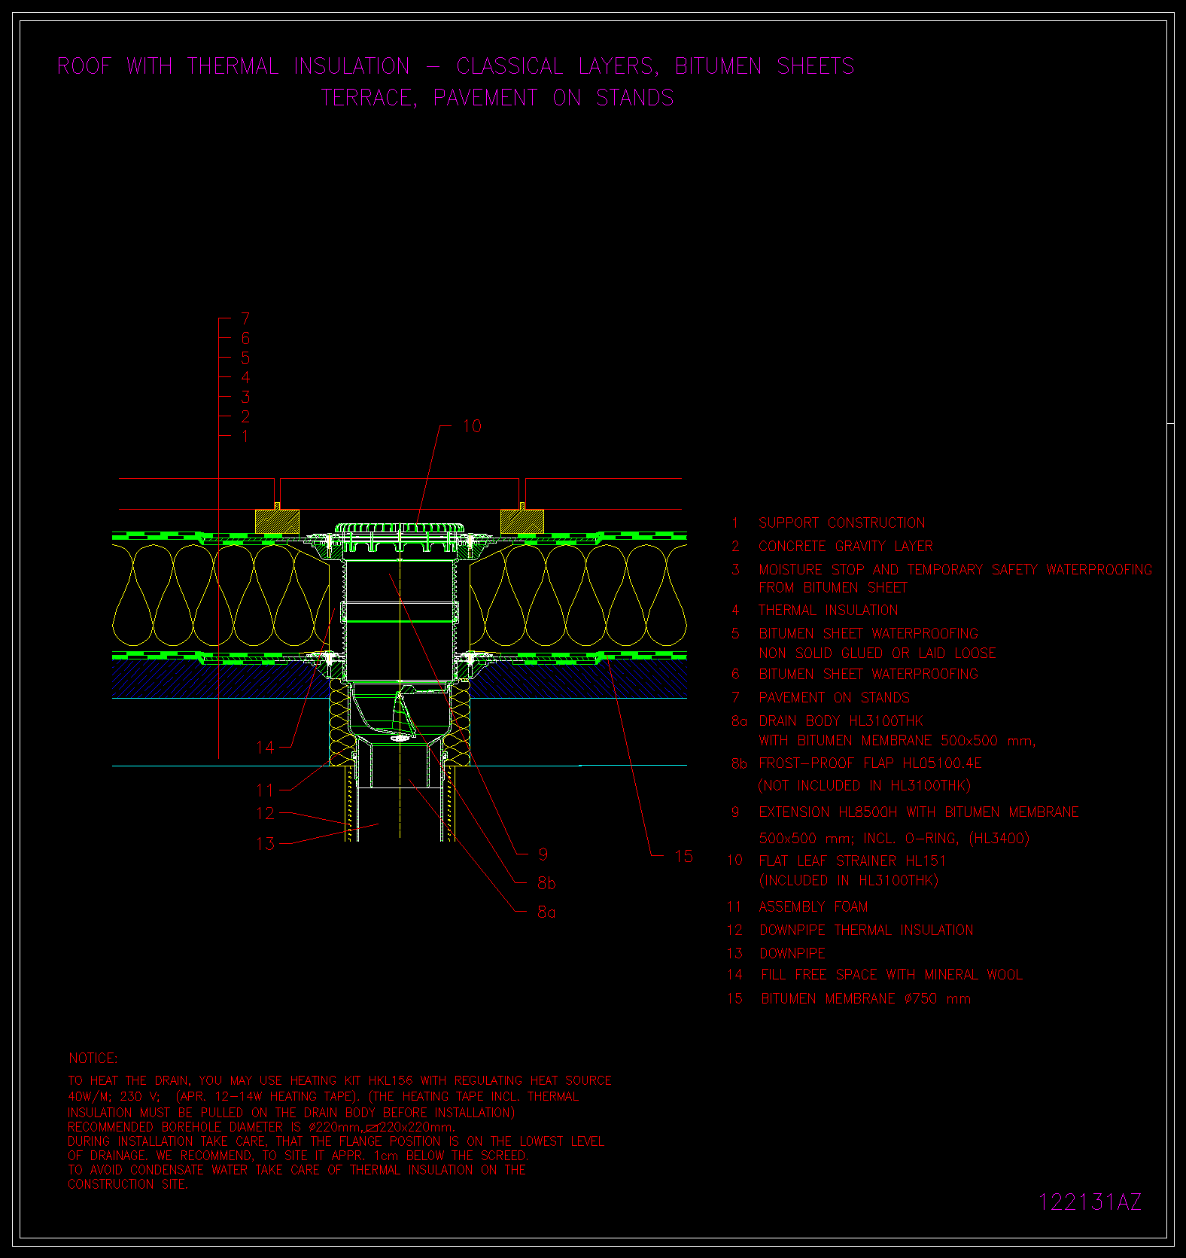Click layer number 7 atop the layer scale
The image size is (1186, 1258).
pyautogui.click(x=245, y=319)
